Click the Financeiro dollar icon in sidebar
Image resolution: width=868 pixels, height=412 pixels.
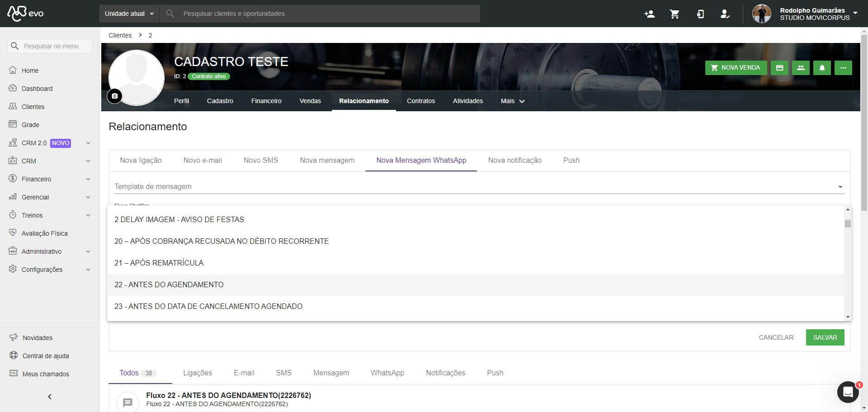(x=13, y=179)
